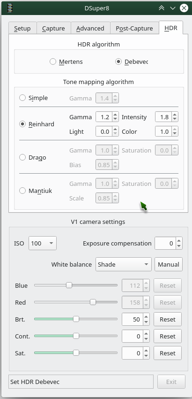Click the Reinhard Light value field
Screen dimensions: 192x399
coord(104,131)
